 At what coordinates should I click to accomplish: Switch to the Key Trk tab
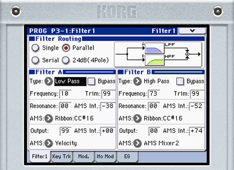62,157
